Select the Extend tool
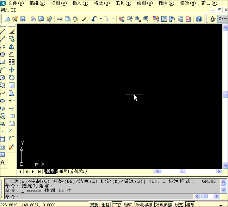This screenshot has width=228, height=207. (x=12, y=108)
